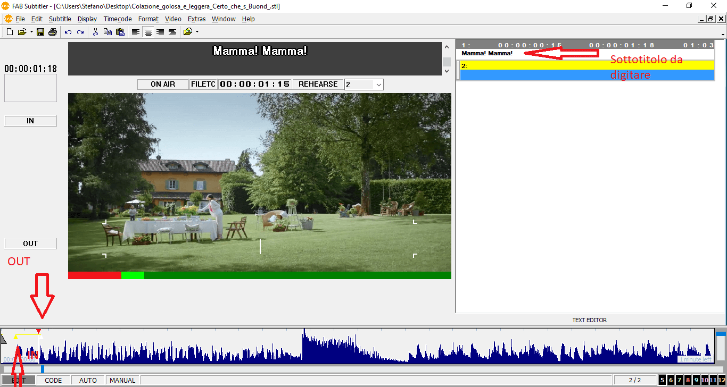
Task: Expand the video file dropdown arrow
Action: (x=197, y=32)
